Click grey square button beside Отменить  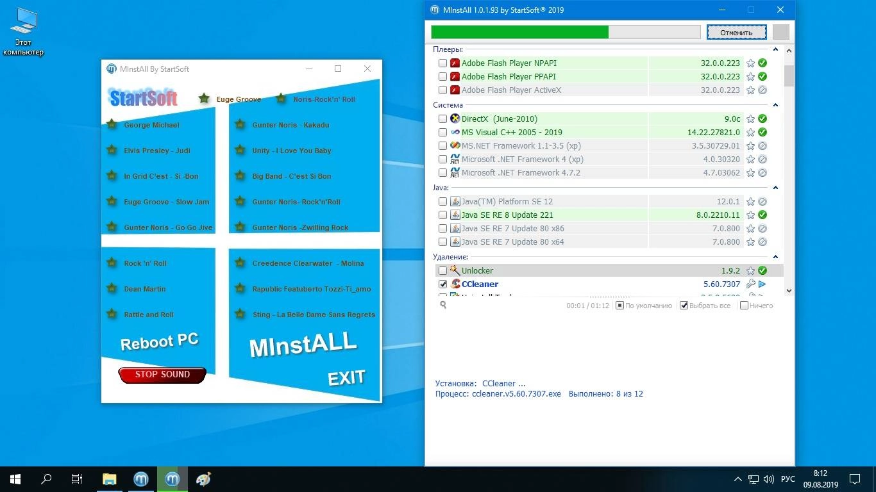(780, 32)
